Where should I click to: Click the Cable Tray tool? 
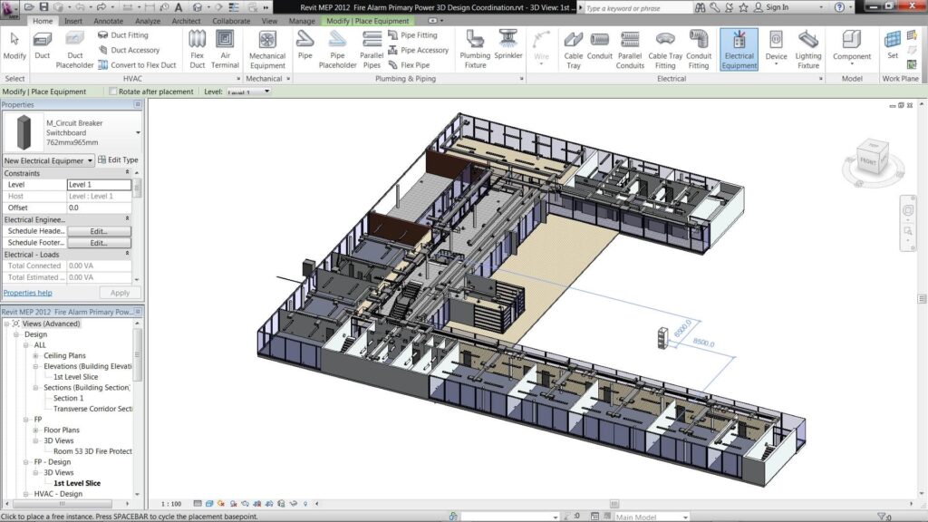click(x=574, y=48)
